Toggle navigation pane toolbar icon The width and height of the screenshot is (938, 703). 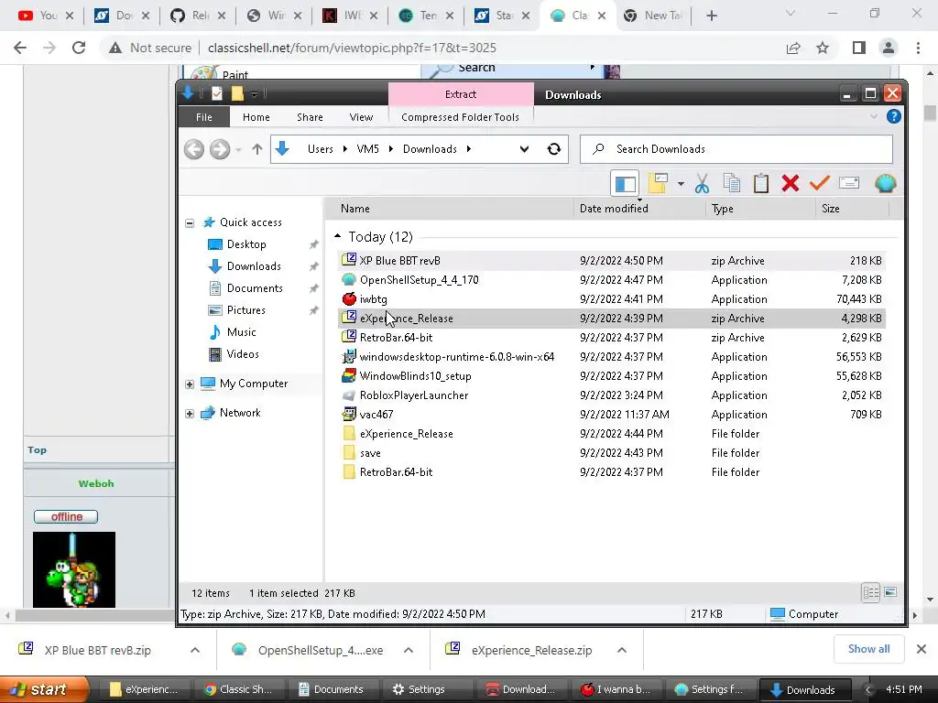pos(625,183)
